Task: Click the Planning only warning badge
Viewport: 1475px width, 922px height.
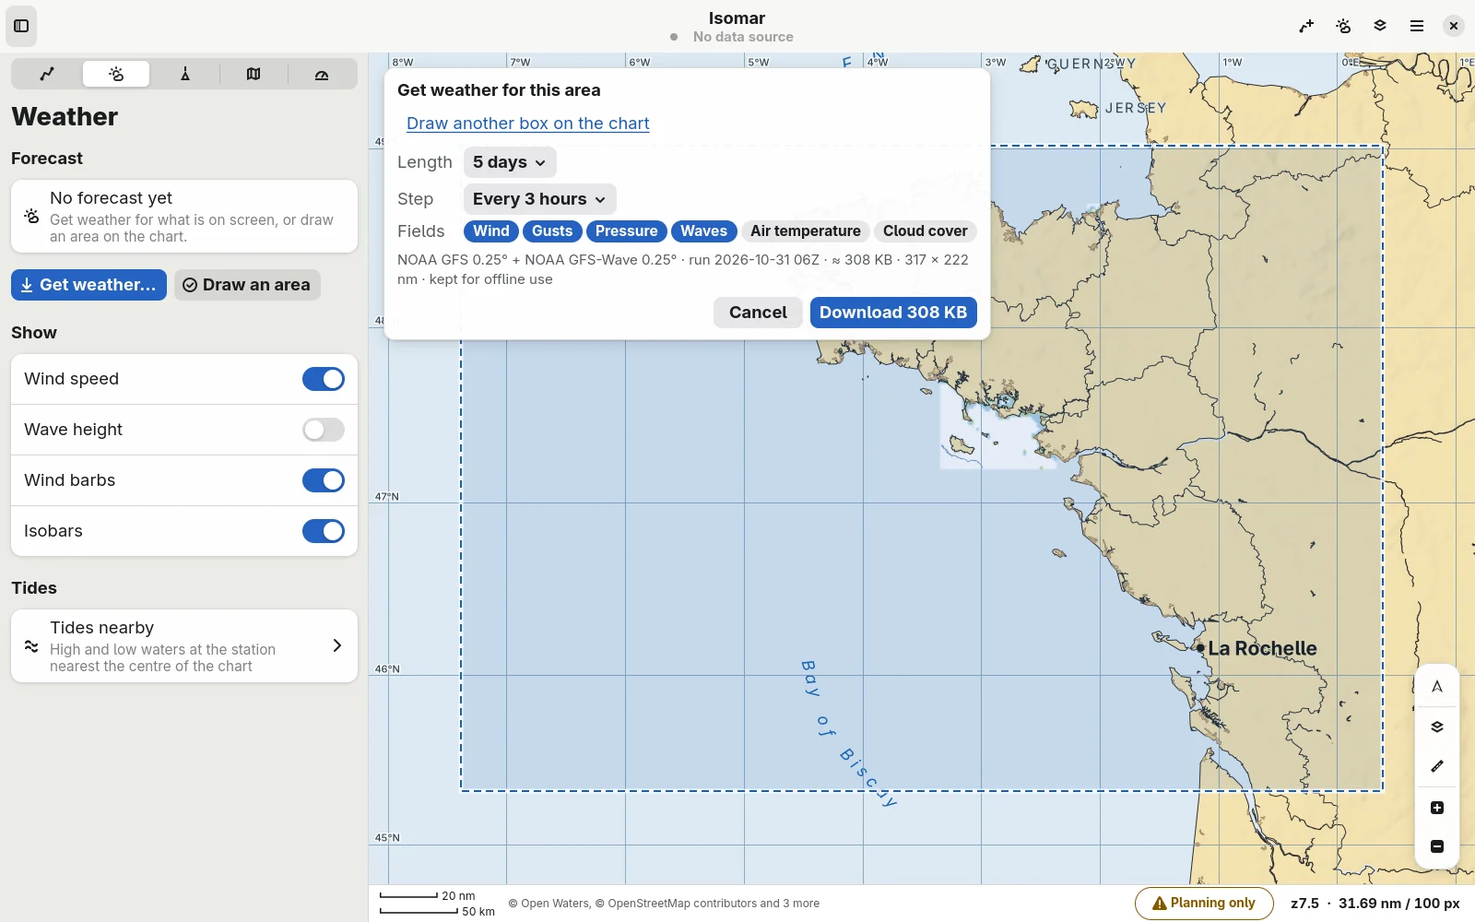Action: pyautogui.click(x=1204, y=904)
